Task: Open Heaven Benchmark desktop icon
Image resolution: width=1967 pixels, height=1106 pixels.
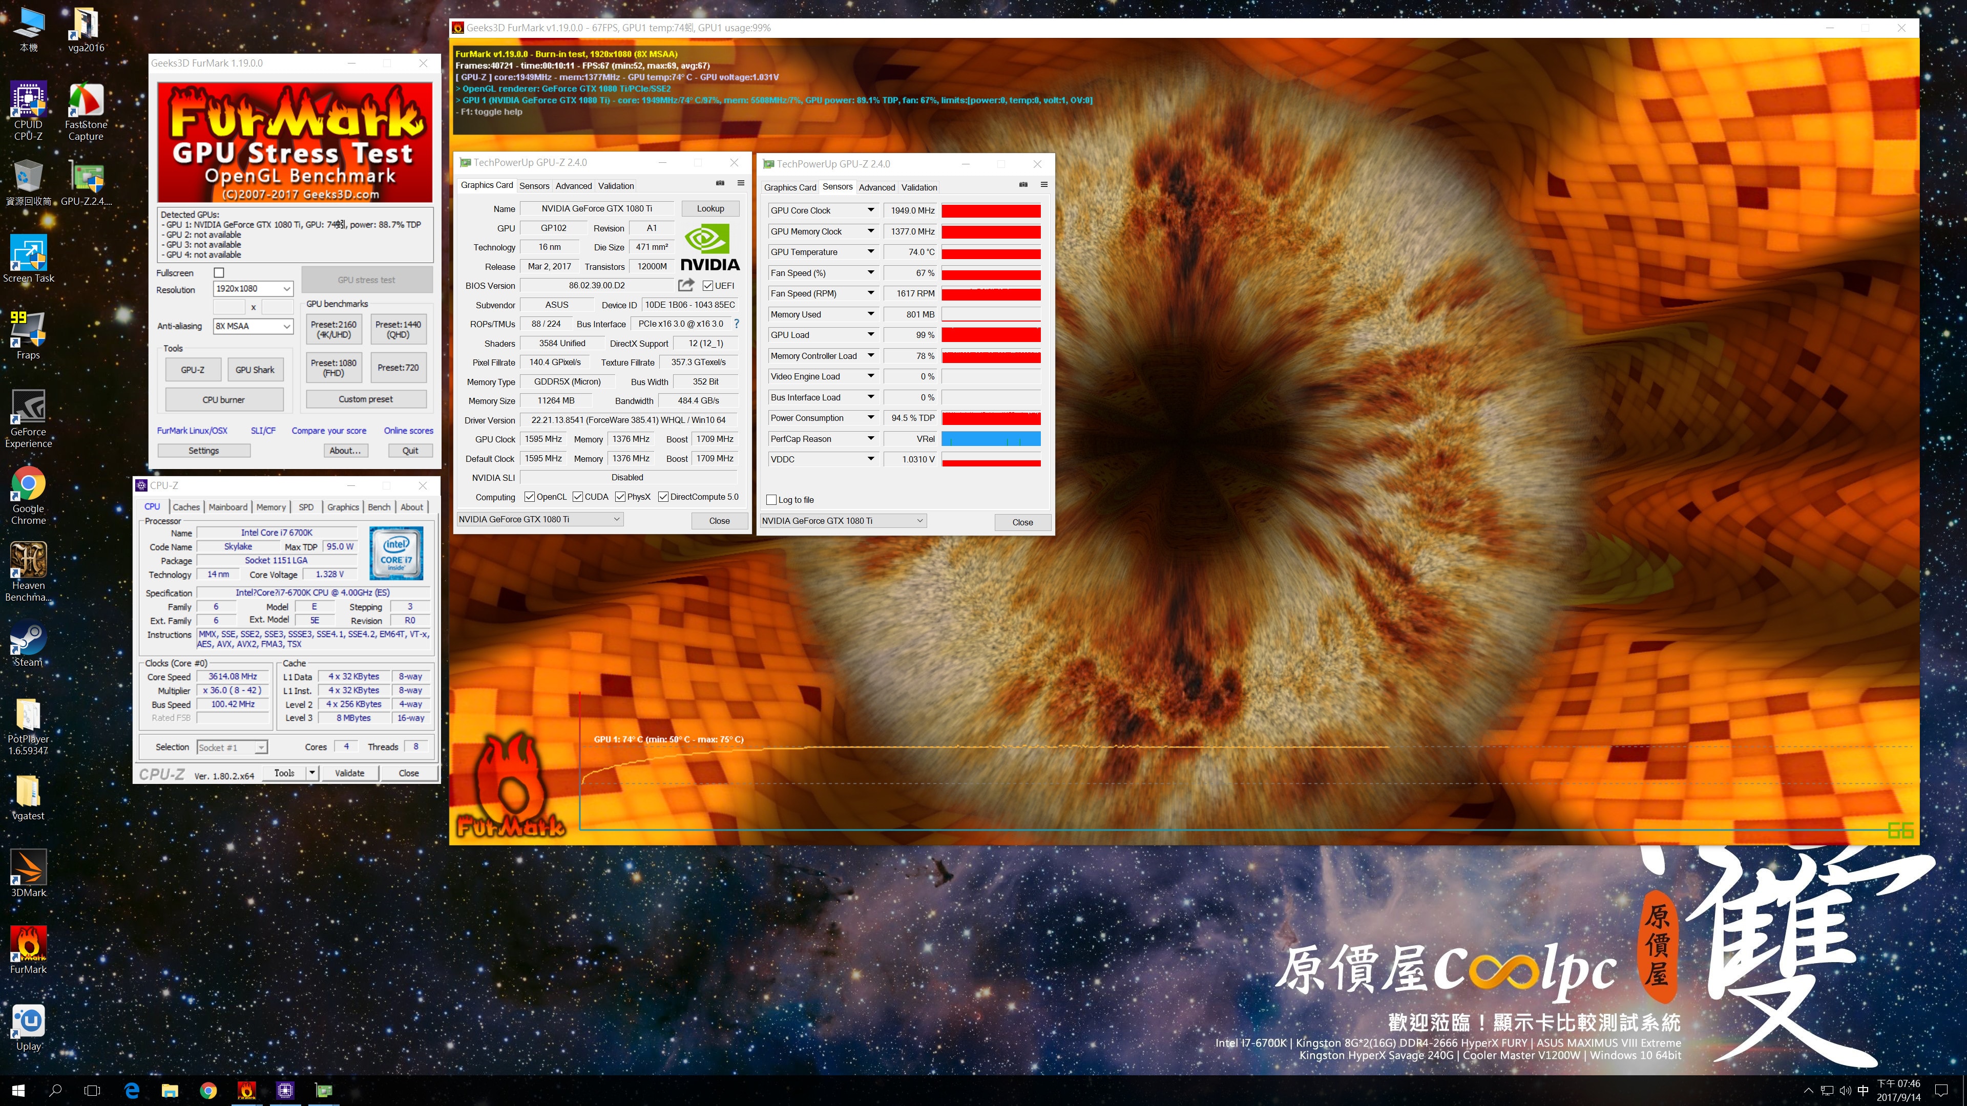Action: click(x=28, y=572)
